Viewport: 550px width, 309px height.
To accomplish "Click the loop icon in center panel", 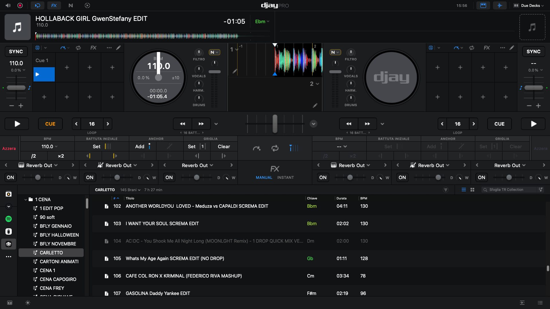I will click(275, 148).
